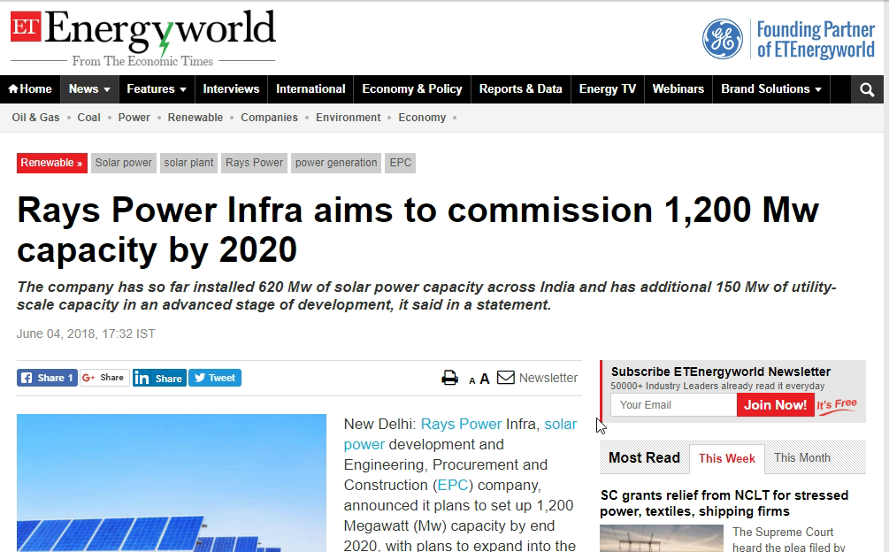This screenshot has width=889, height=552.
Task: Open the GE Founding Partner logo
Action: [722, 39]
